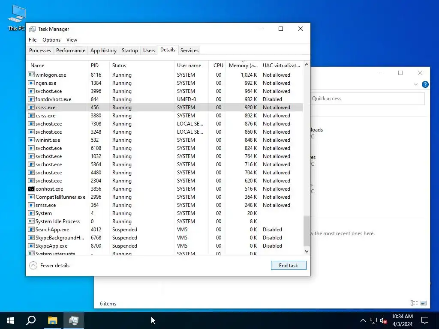Select svchost.exe row with PID 3248
Screen dimensions: 439x329
click(x=165, y=132)
